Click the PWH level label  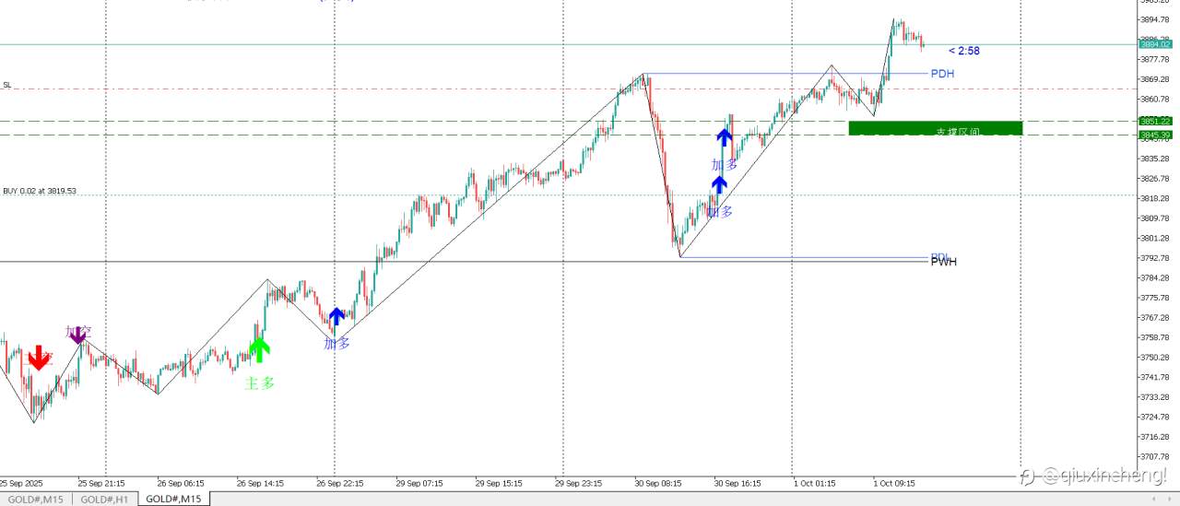click(x=943, y=262)
